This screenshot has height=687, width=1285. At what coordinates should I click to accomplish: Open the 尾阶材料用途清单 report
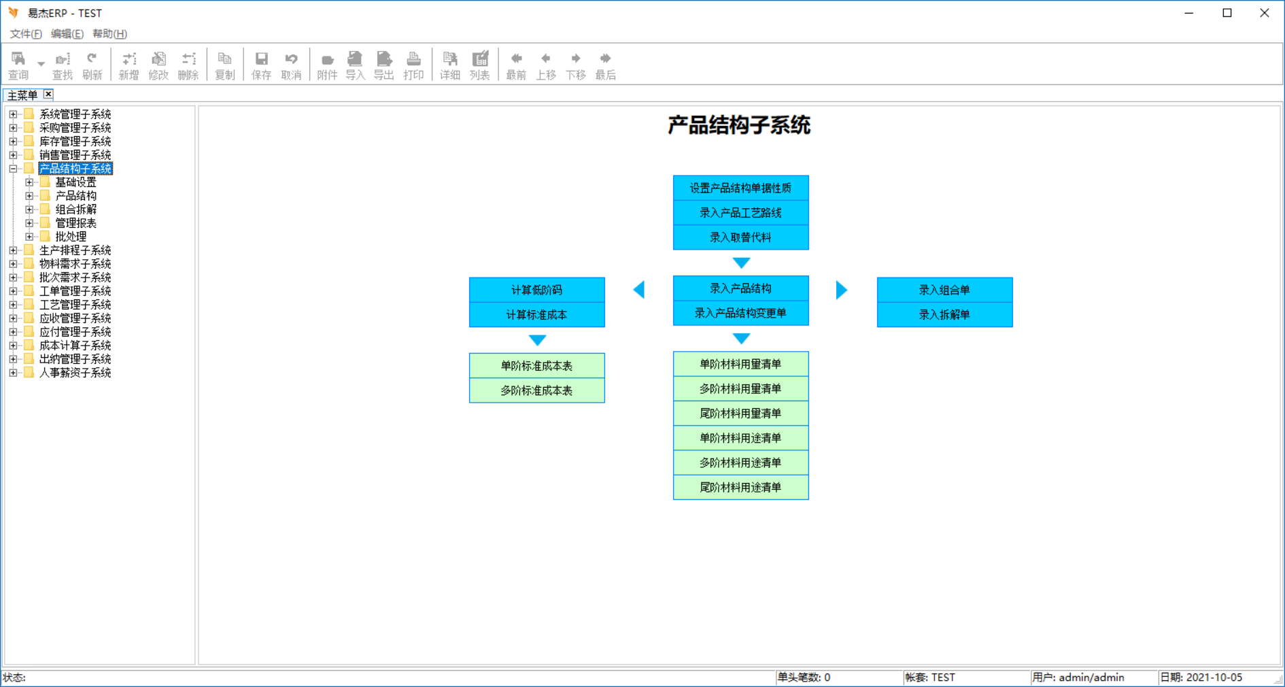(x=740, y=487)
